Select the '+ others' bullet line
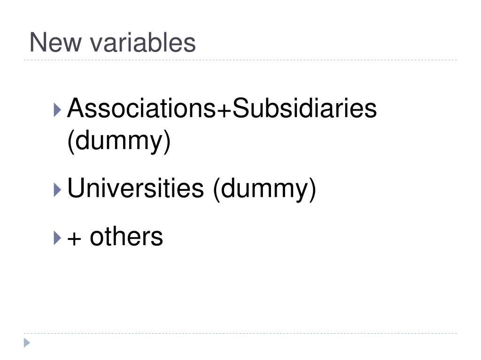 (116, 236)
